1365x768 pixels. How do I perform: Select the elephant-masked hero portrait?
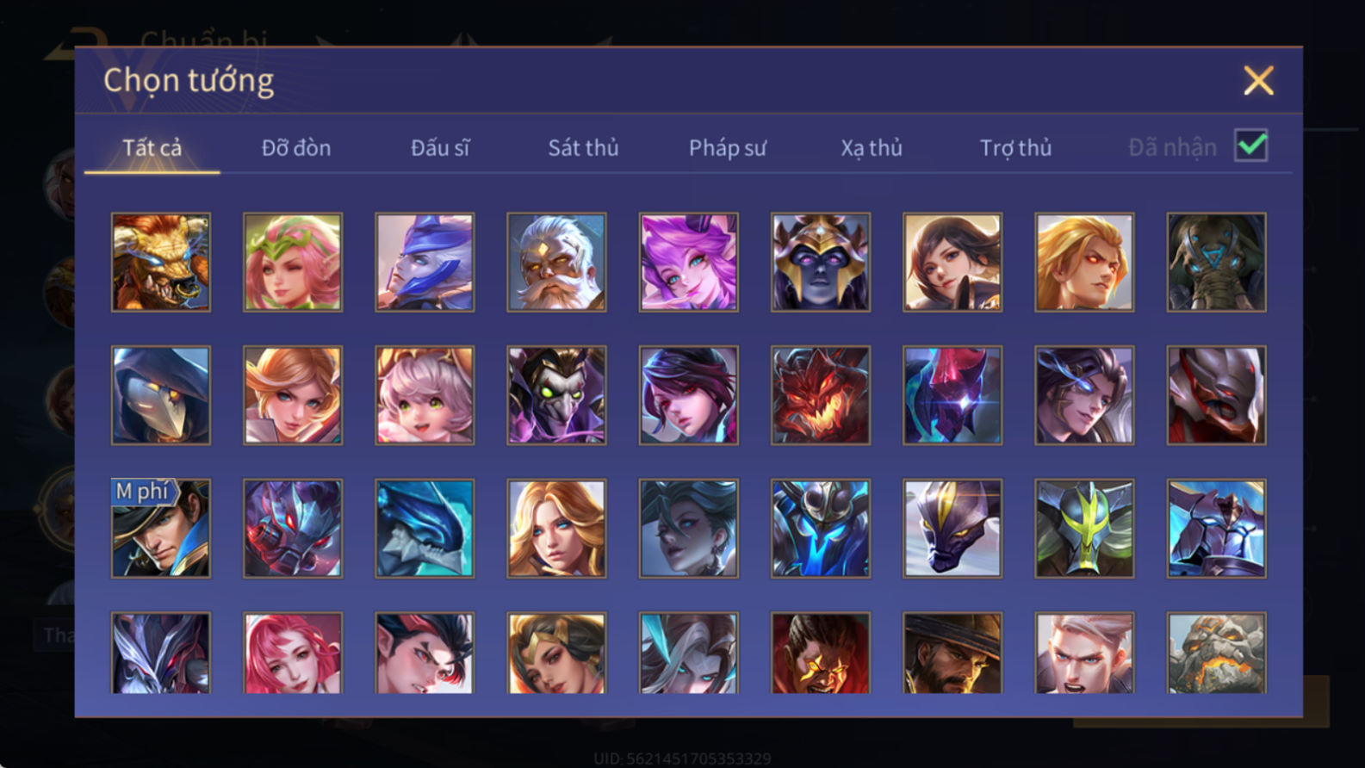(x=1216, y=262)
